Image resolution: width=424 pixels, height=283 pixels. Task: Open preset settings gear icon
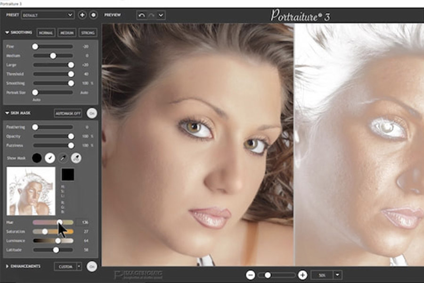93,15
